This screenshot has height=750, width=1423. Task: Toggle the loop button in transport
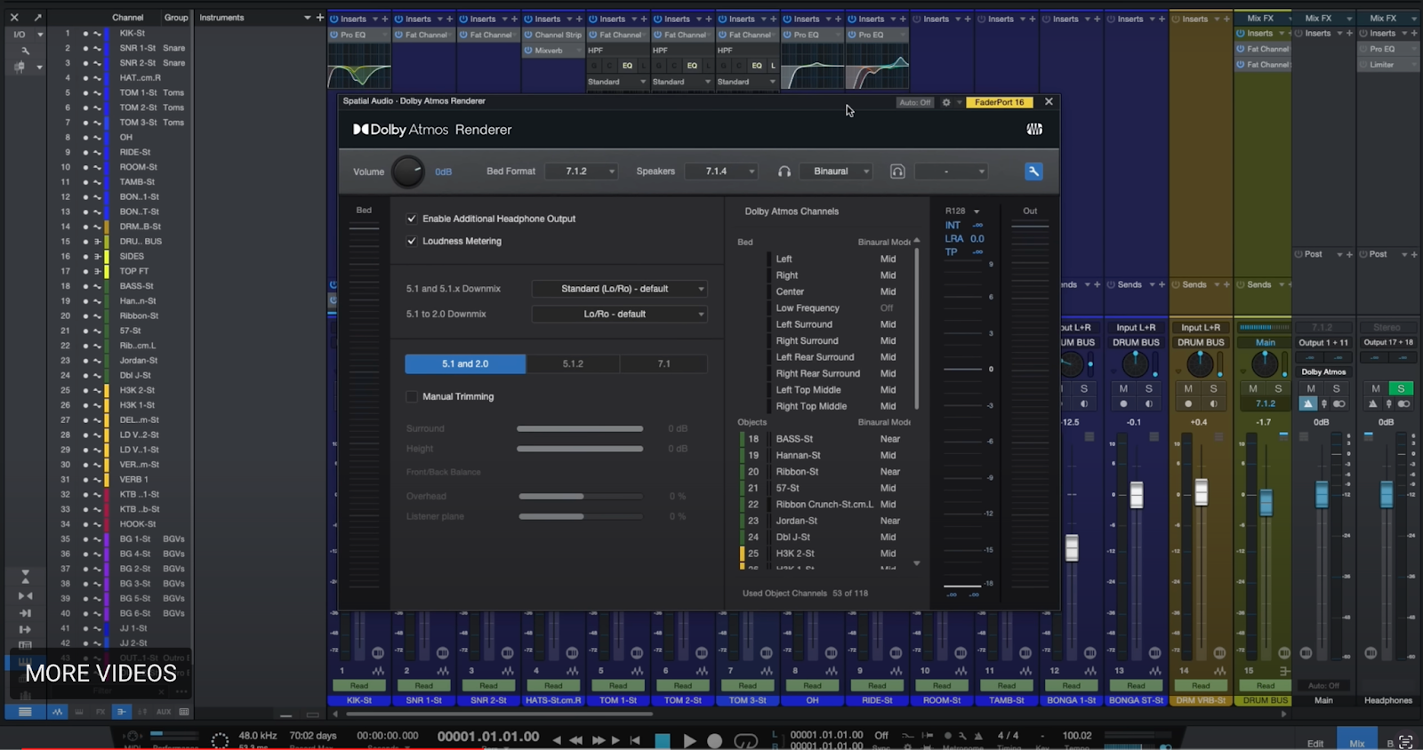(x=746, y=740)
